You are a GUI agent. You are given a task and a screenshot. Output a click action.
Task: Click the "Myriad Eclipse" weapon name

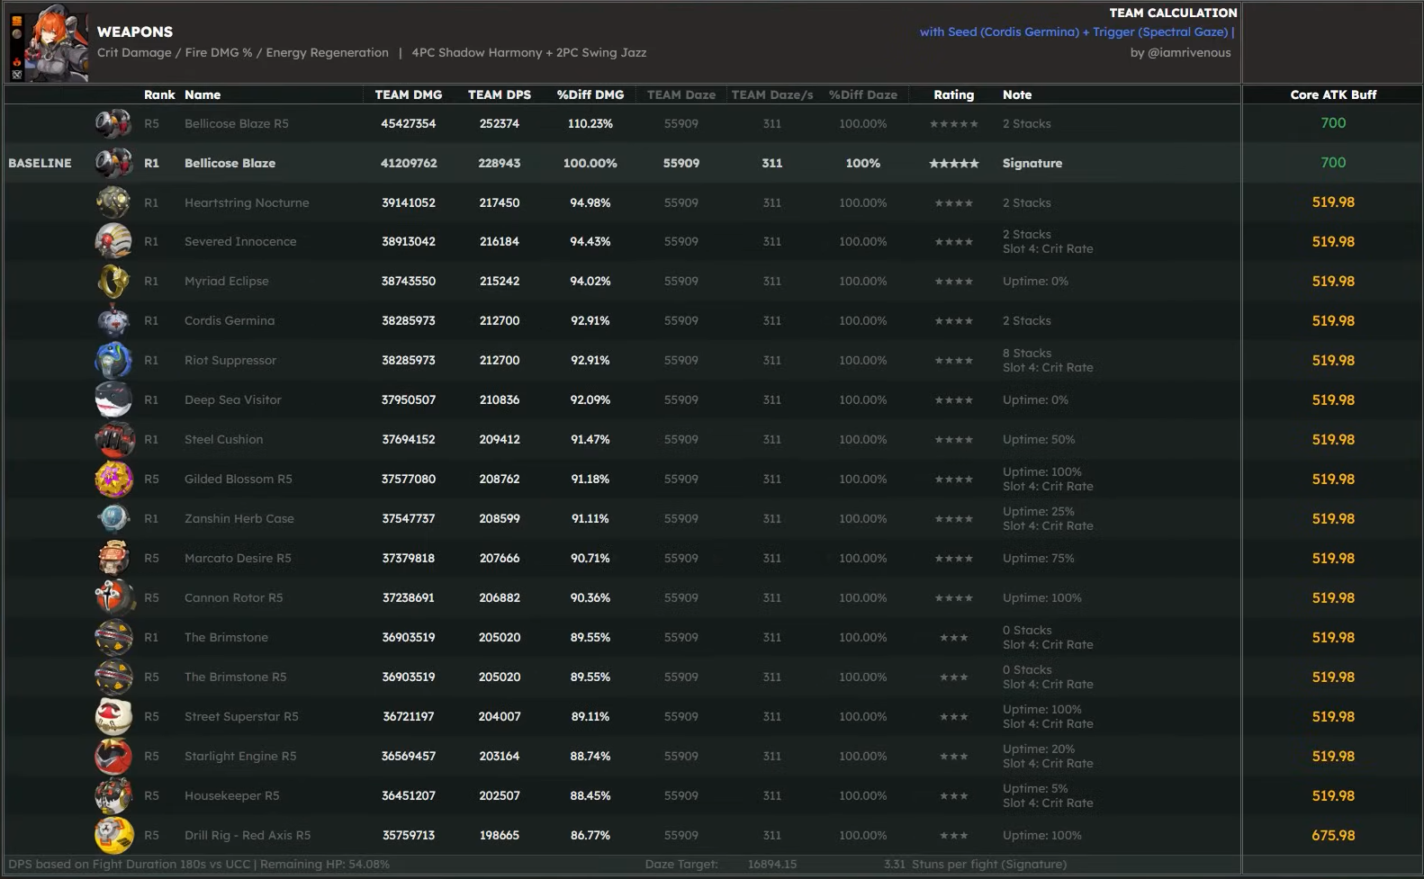227,281
